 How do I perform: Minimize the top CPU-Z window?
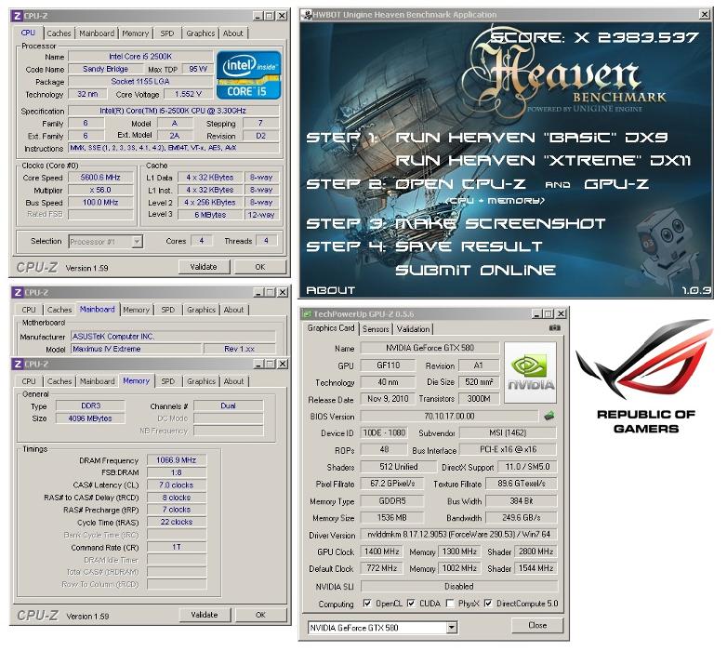pos(258,16)
